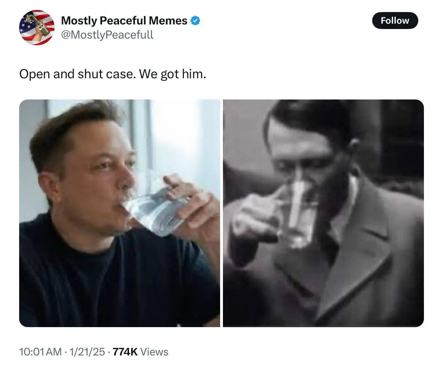Click the blue verified checkmark badge
This screenshot has width=442, height=365.
[195, 21]
